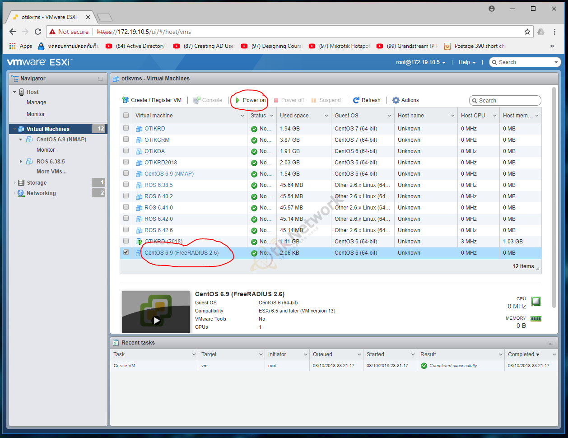Check the ROS 6.42.6 row checkbox

tap(126, 230)
